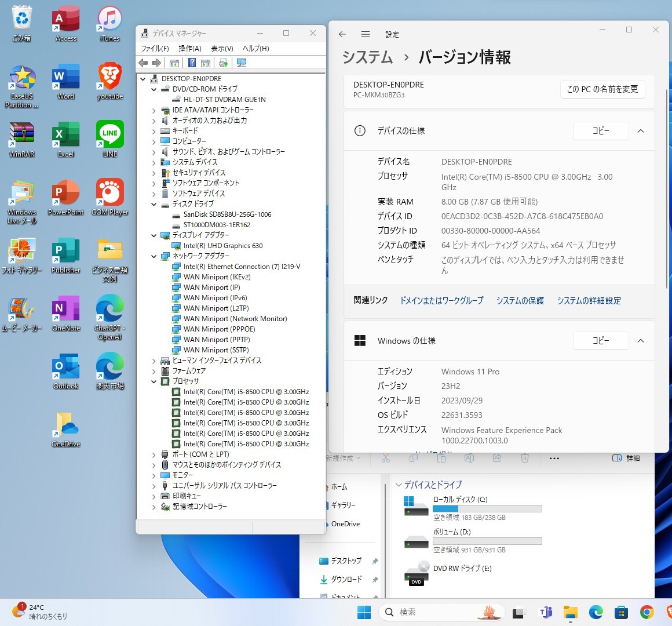Click the Windows Start button on taskbar
This screenshot has width=672, height=626.
(x=364, y=612)
